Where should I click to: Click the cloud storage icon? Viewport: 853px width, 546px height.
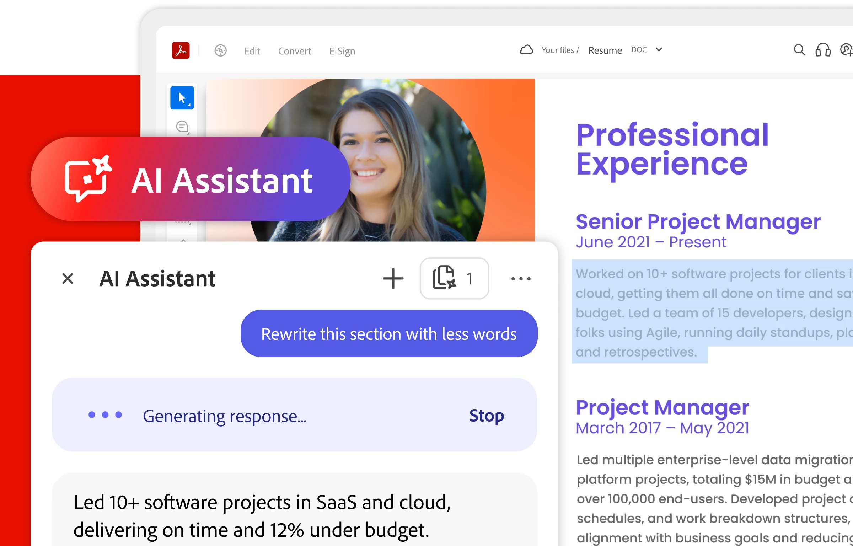(526, 50)
